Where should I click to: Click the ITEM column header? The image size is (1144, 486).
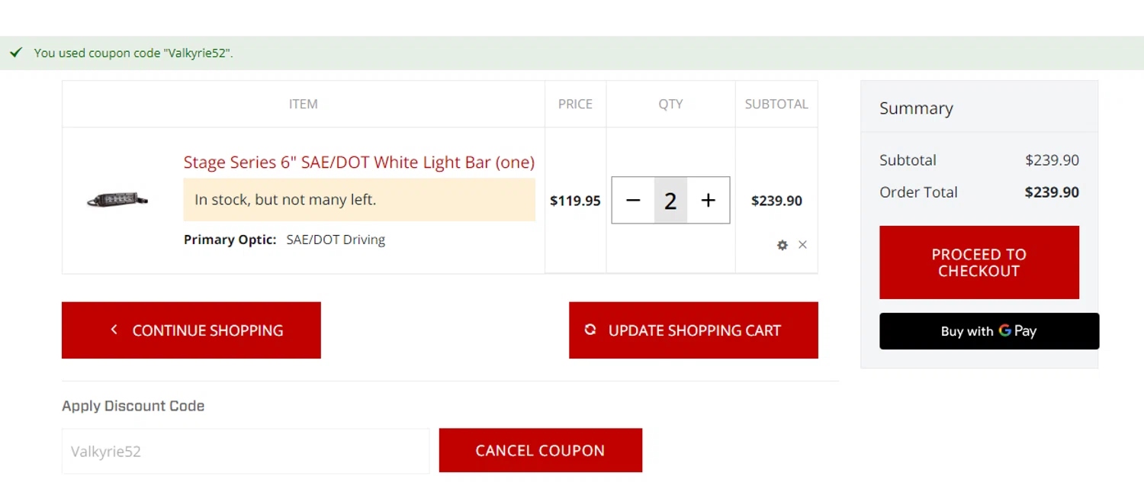pos(303,104)
